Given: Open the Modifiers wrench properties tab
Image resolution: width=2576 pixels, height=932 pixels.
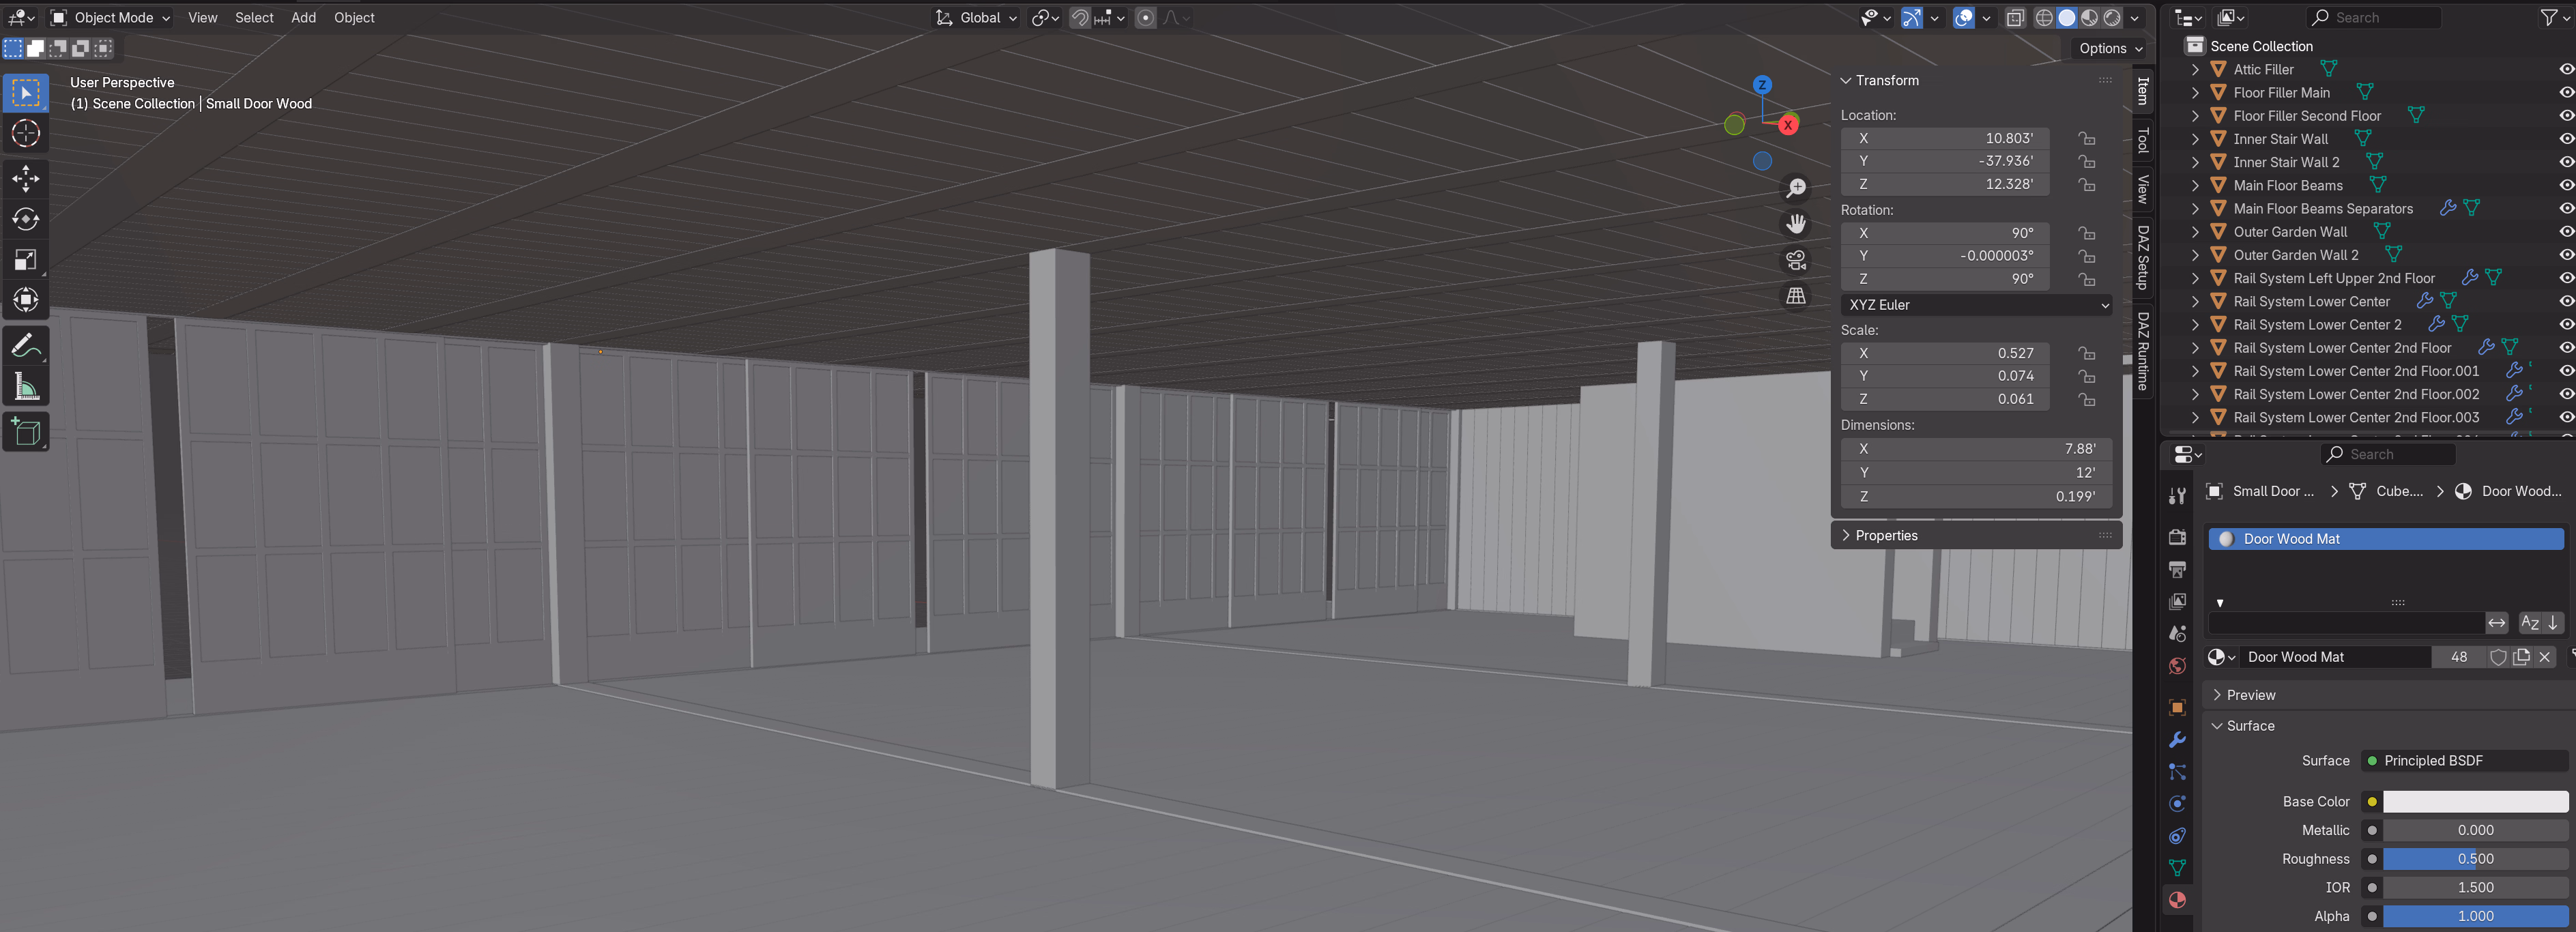Looking at the screenshot, I should point(2177,740).
